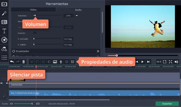
Task: Switch to the Vídeo tab
Action: click(x=33, y=10)
